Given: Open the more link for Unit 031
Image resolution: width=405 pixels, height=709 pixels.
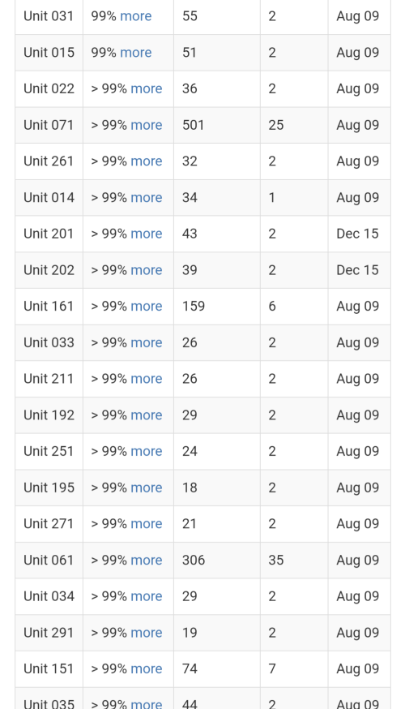Looking at the screenshot, I should [136, 16].
